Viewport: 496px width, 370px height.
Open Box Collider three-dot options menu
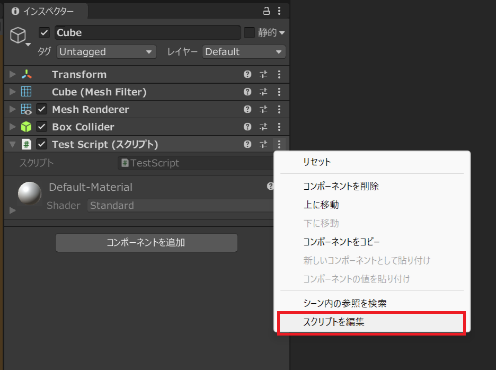[279, 127]
